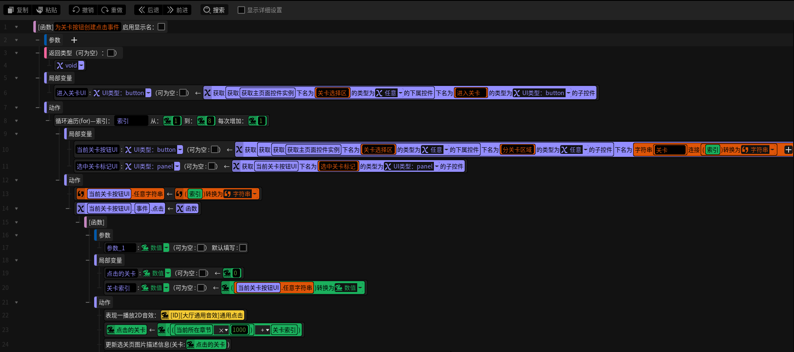Screen dimensions: 794x352
Task: Click the 粘贴 paste button
Action: [47, 10]
